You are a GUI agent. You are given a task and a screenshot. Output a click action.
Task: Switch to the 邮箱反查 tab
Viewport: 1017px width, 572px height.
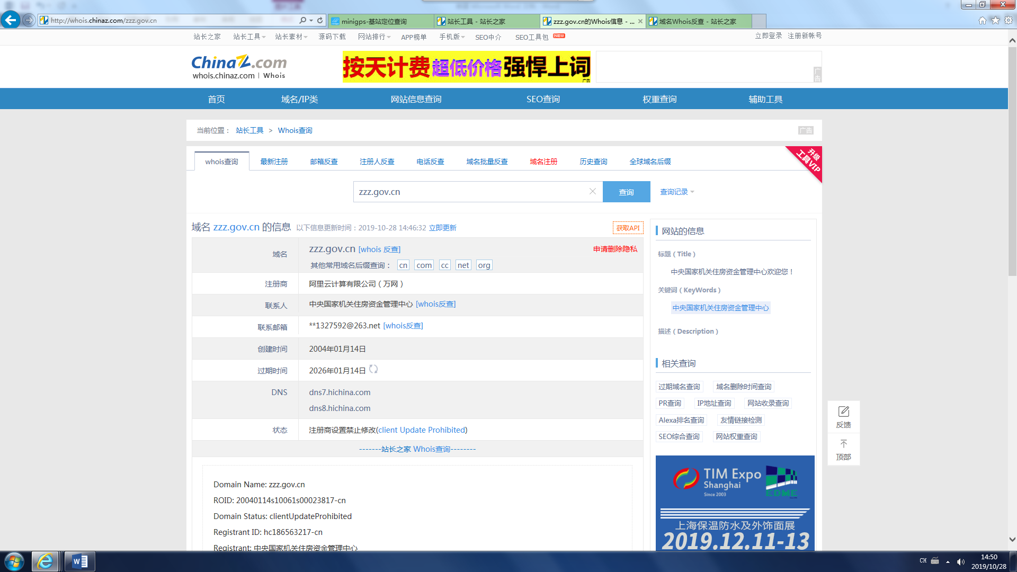324,162
